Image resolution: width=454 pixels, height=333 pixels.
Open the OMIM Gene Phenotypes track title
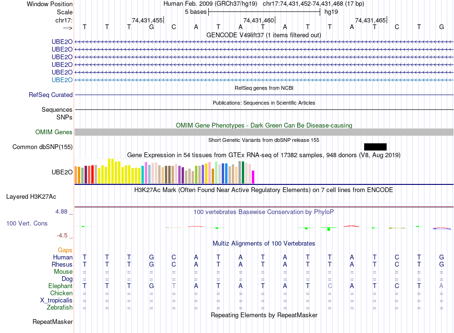coord(264,125)
